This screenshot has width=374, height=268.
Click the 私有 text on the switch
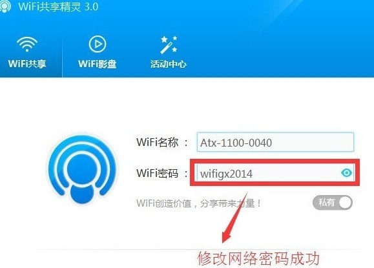[327, 202]
